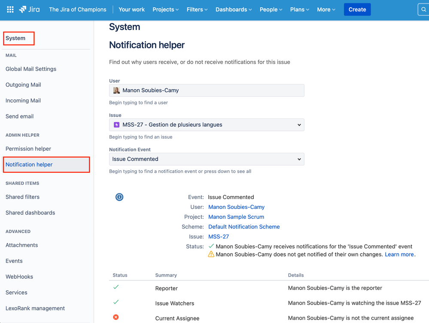Open the Issue dropdown showing MSS-27
The height and width of the screenshot is (323, 429).
point(207,125)
